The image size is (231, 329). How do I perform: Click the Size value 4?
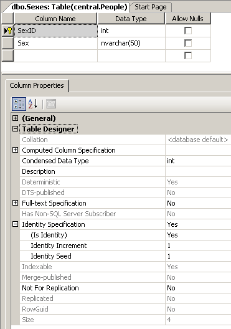click(x=198, y=320)
